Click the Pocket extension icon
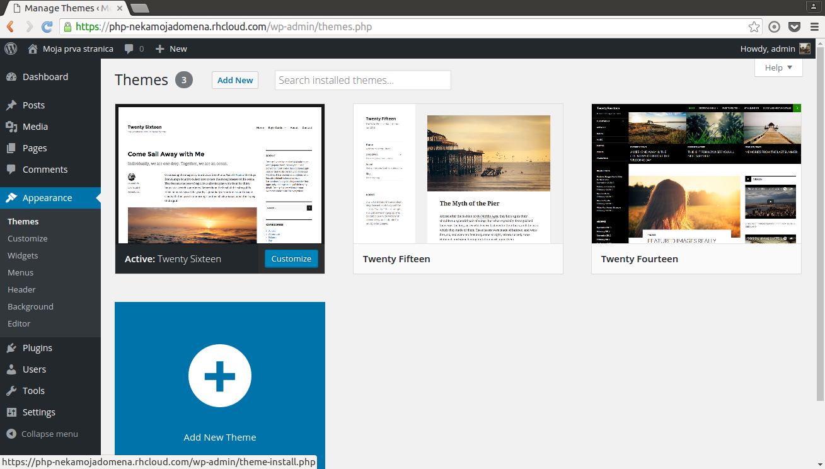Screen dimensions: 825x469 coord(795,26)
